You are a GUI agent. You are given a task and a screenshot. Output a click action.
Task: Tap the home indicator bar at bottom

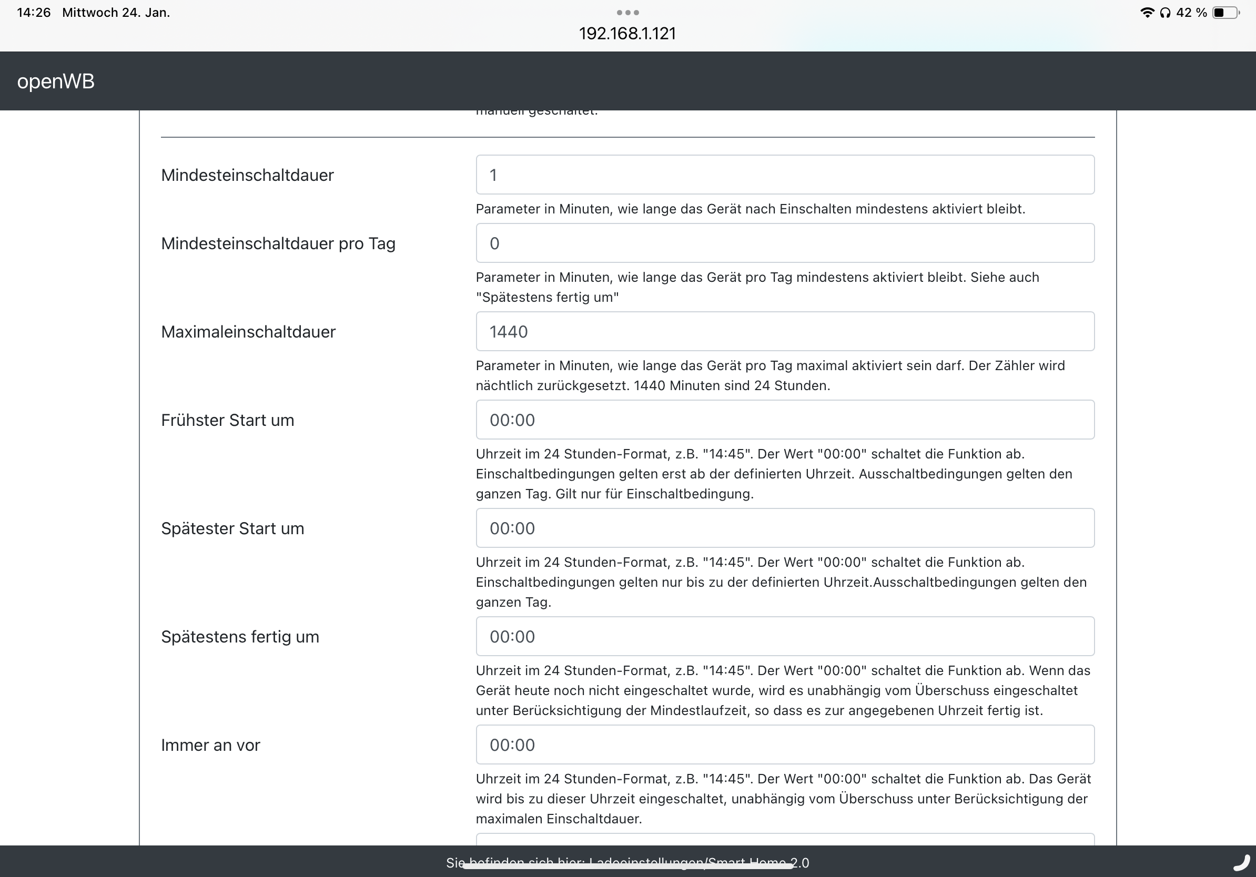tap(627, 866)
